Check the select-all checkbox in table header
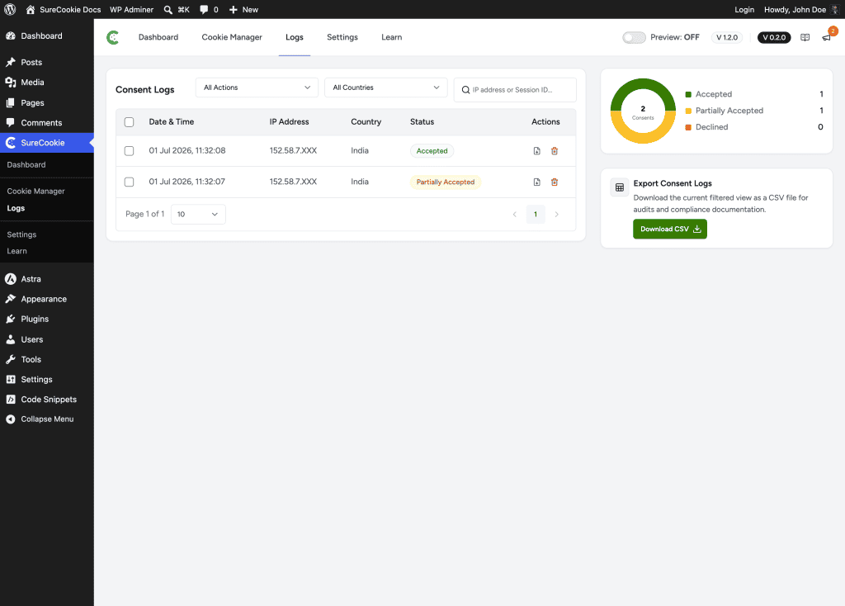The image size is (845, 606). coord(129,122)
